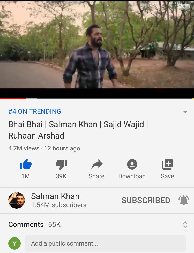Click the blue thumbs-up like icon
This screenshot has height=253, width=194.
click(26, 164)
